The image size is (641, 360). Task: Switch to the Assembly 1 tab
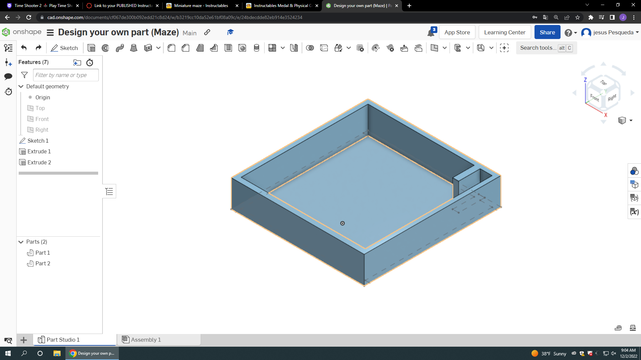tap(146, 340)
